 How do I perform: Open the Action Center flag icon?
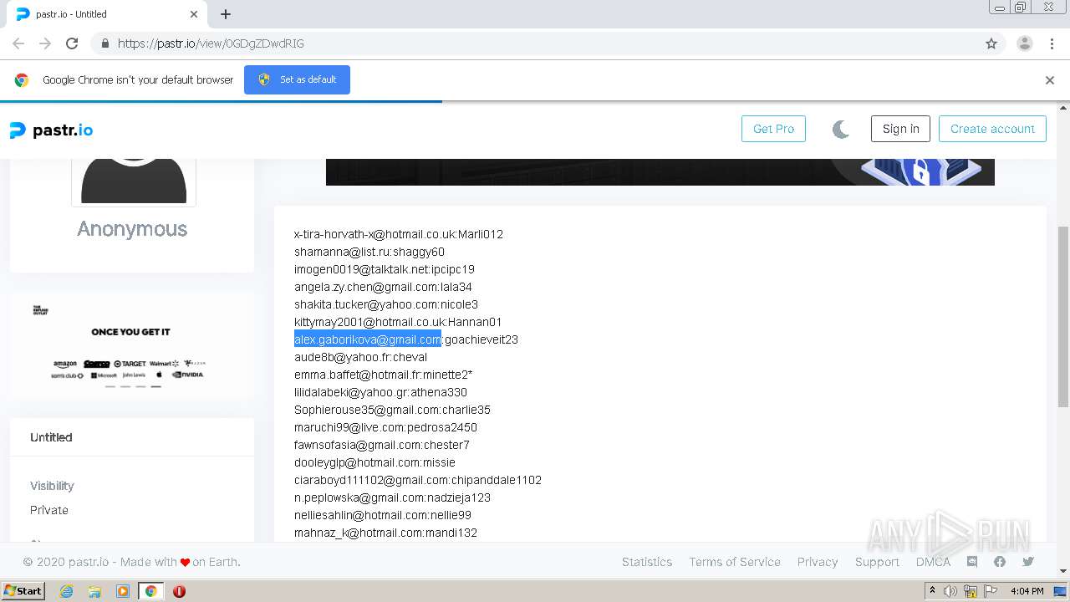[x=989, y=591]
